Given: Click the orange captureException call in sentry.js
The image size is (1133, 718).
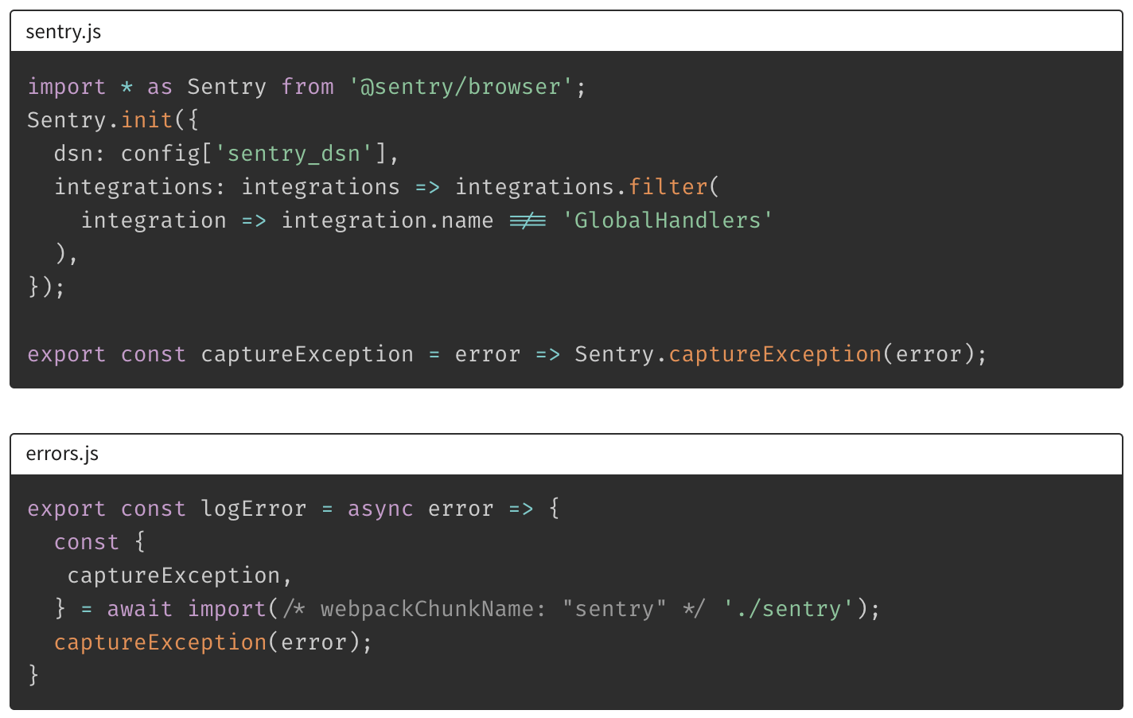Looking at the screenshot, I should [774, 354].
